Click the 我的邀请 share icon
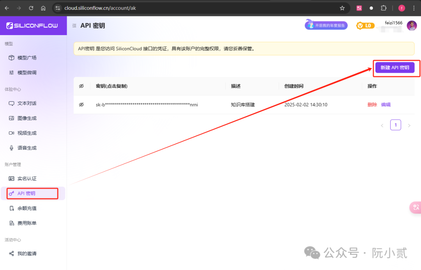This screenshot has width=421, height=270. (x=11, y=253)
